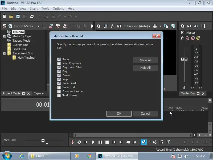Screen dimensions: 213x160
Task: Check the Previous Frame checkbox
Action: pyautogui.click(x=59, y=91)
